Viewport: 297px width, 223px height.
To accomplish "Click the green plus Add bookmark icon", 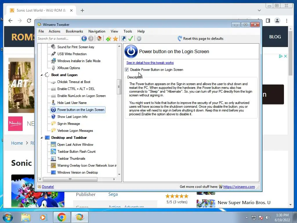I will [x=108, y=39].
